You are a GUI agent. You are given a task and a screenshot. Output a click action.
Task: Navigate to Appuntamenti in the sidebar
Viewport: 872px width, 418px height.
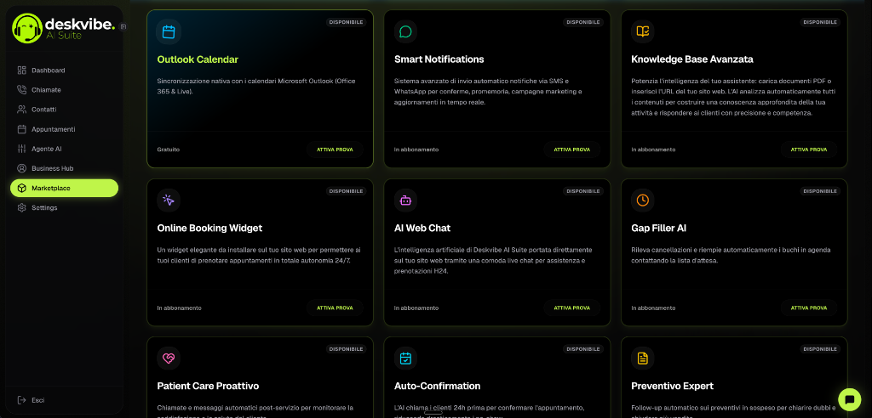[x=53, y=129]
